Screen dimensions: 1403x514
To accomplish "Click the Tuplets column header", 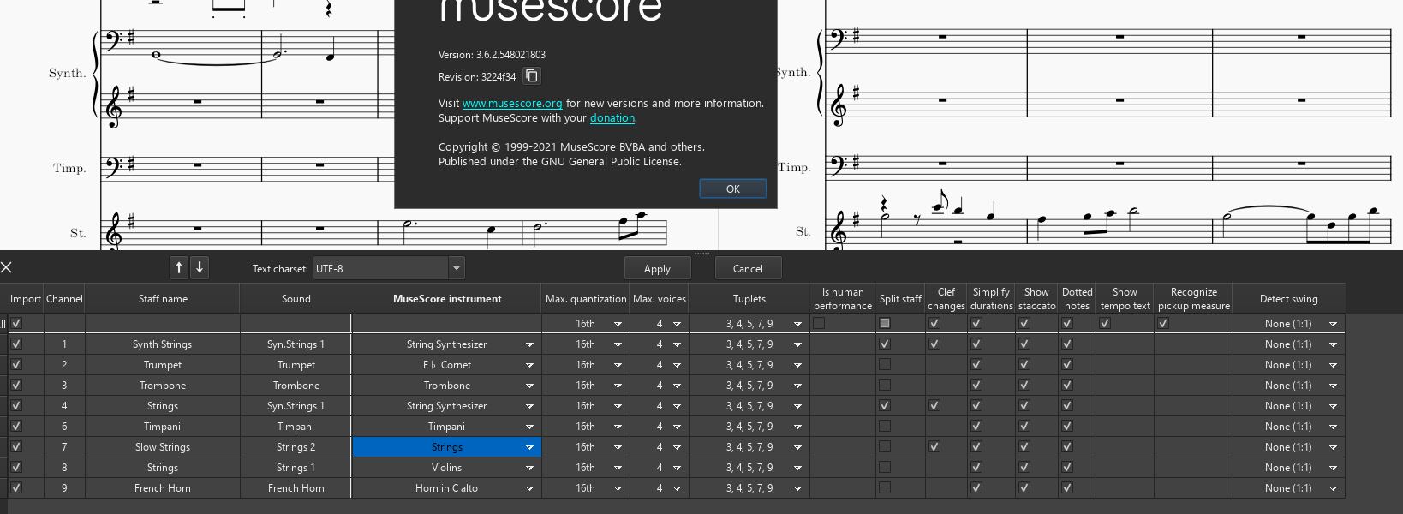I will click(749, 299).
